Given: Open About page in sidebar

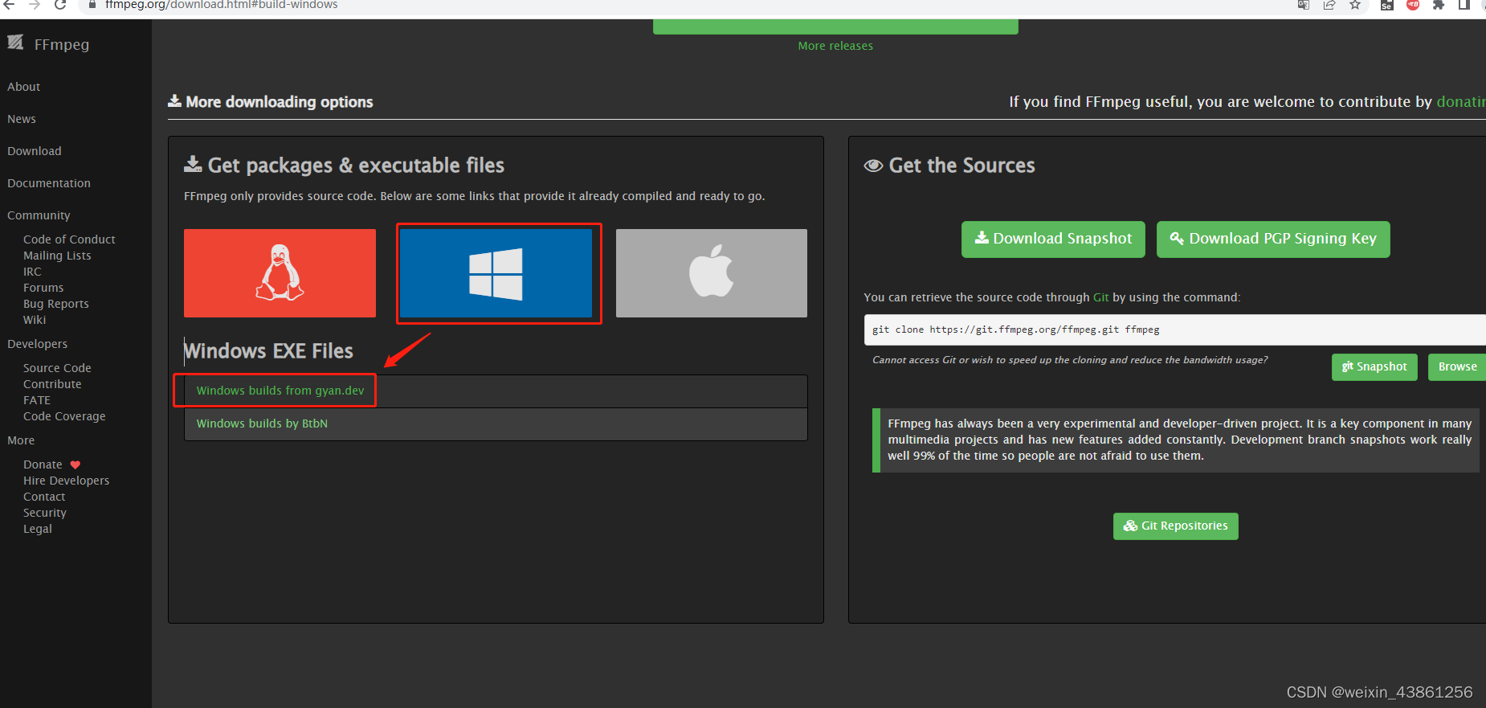Looking at the screenshot, I should [24, 87].
